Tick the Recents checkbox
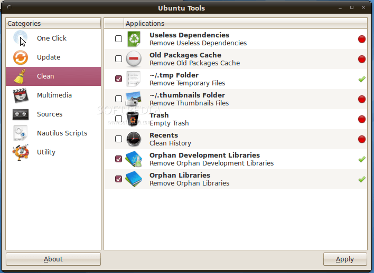 (x=118, y=139)
